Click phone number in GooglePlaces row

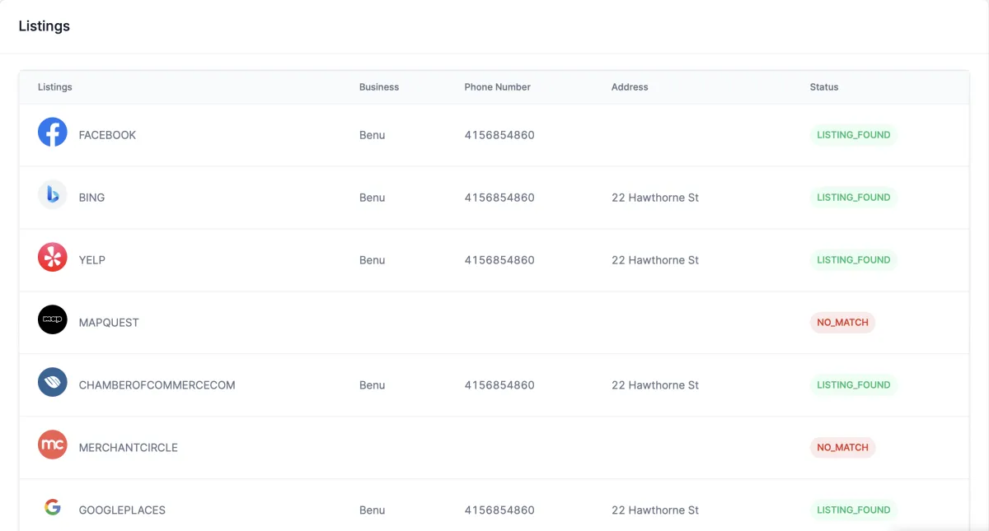(x=499, y=510)
